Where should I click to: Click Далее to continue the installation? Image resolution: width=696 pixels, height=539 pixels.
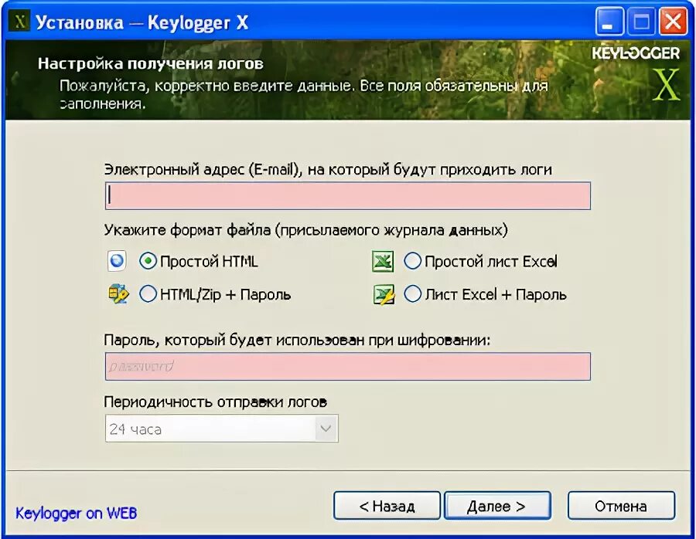tap(497, 506)
